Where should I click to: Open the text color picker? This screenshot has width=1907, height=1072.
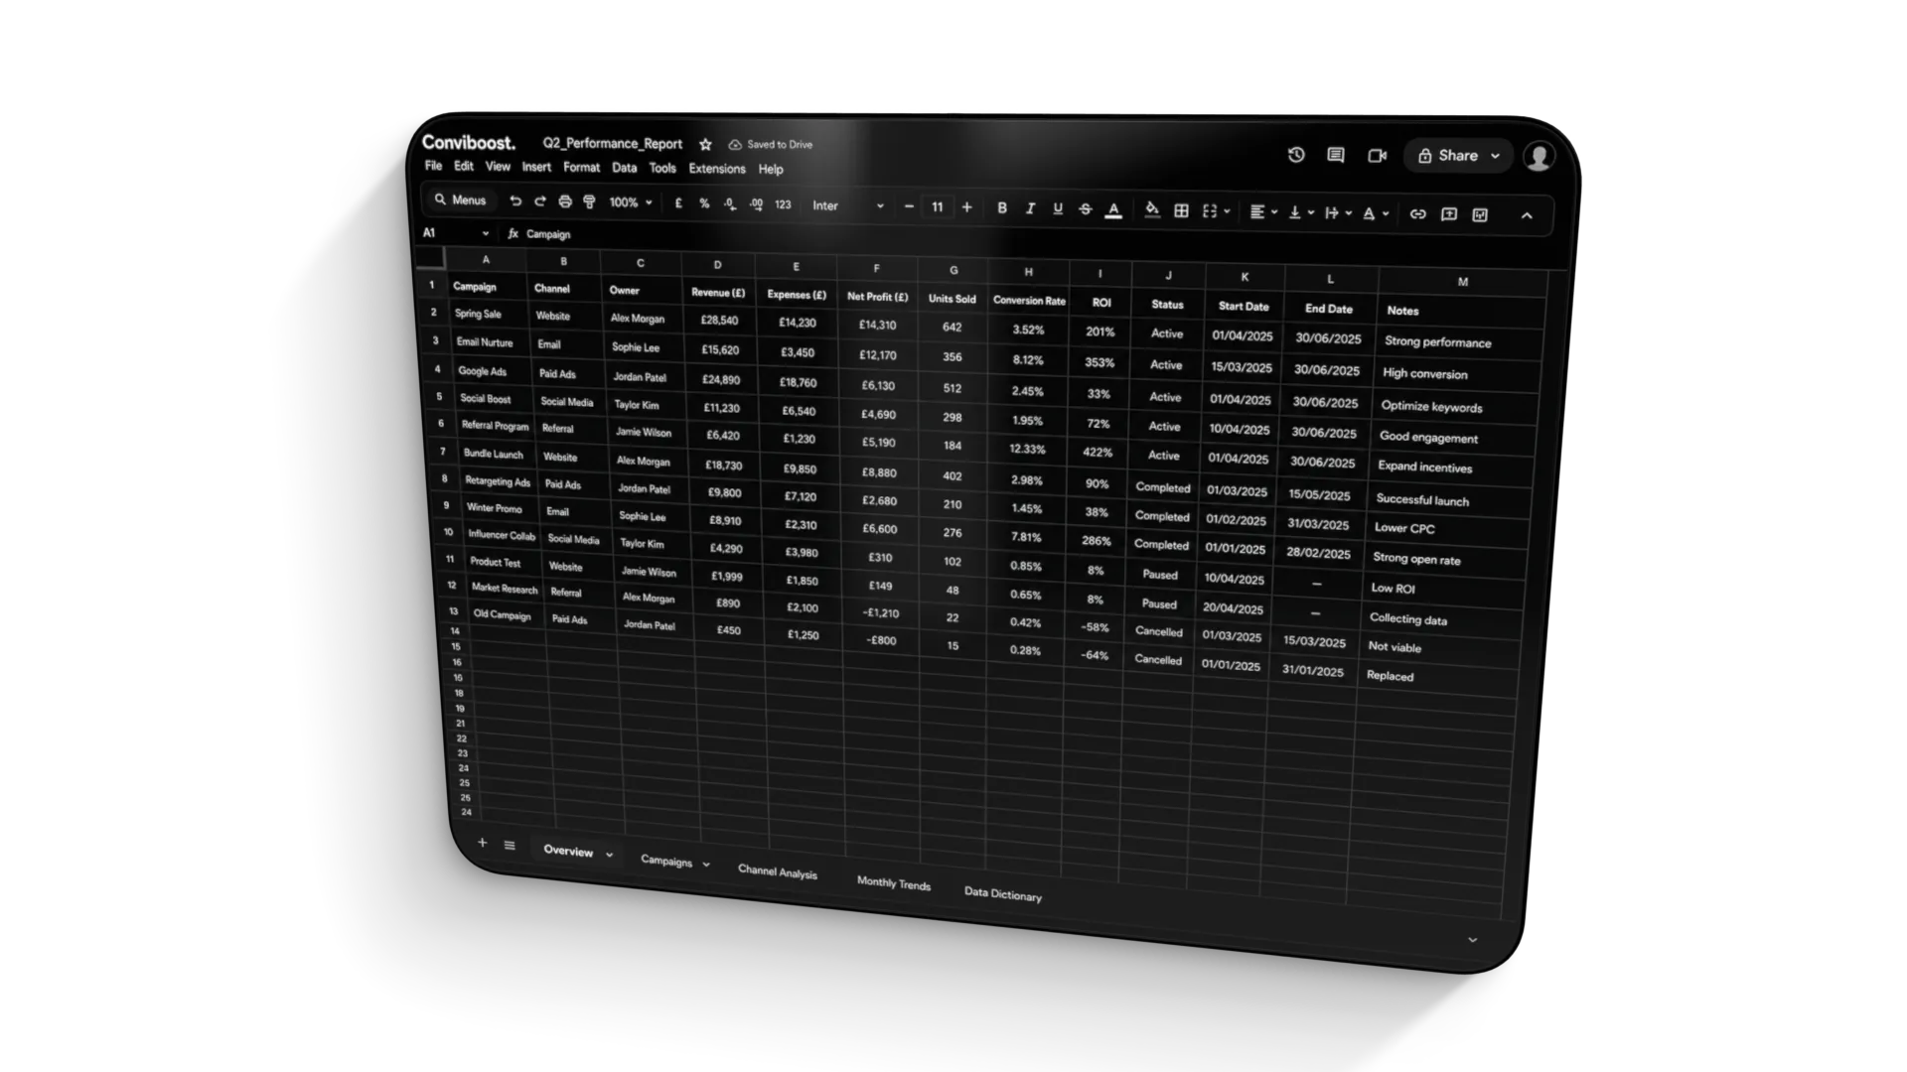(1113, 209)
